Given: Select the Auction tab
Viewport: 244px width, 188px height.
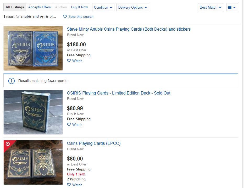Looking at the screenshot, I should click(61, 7).
